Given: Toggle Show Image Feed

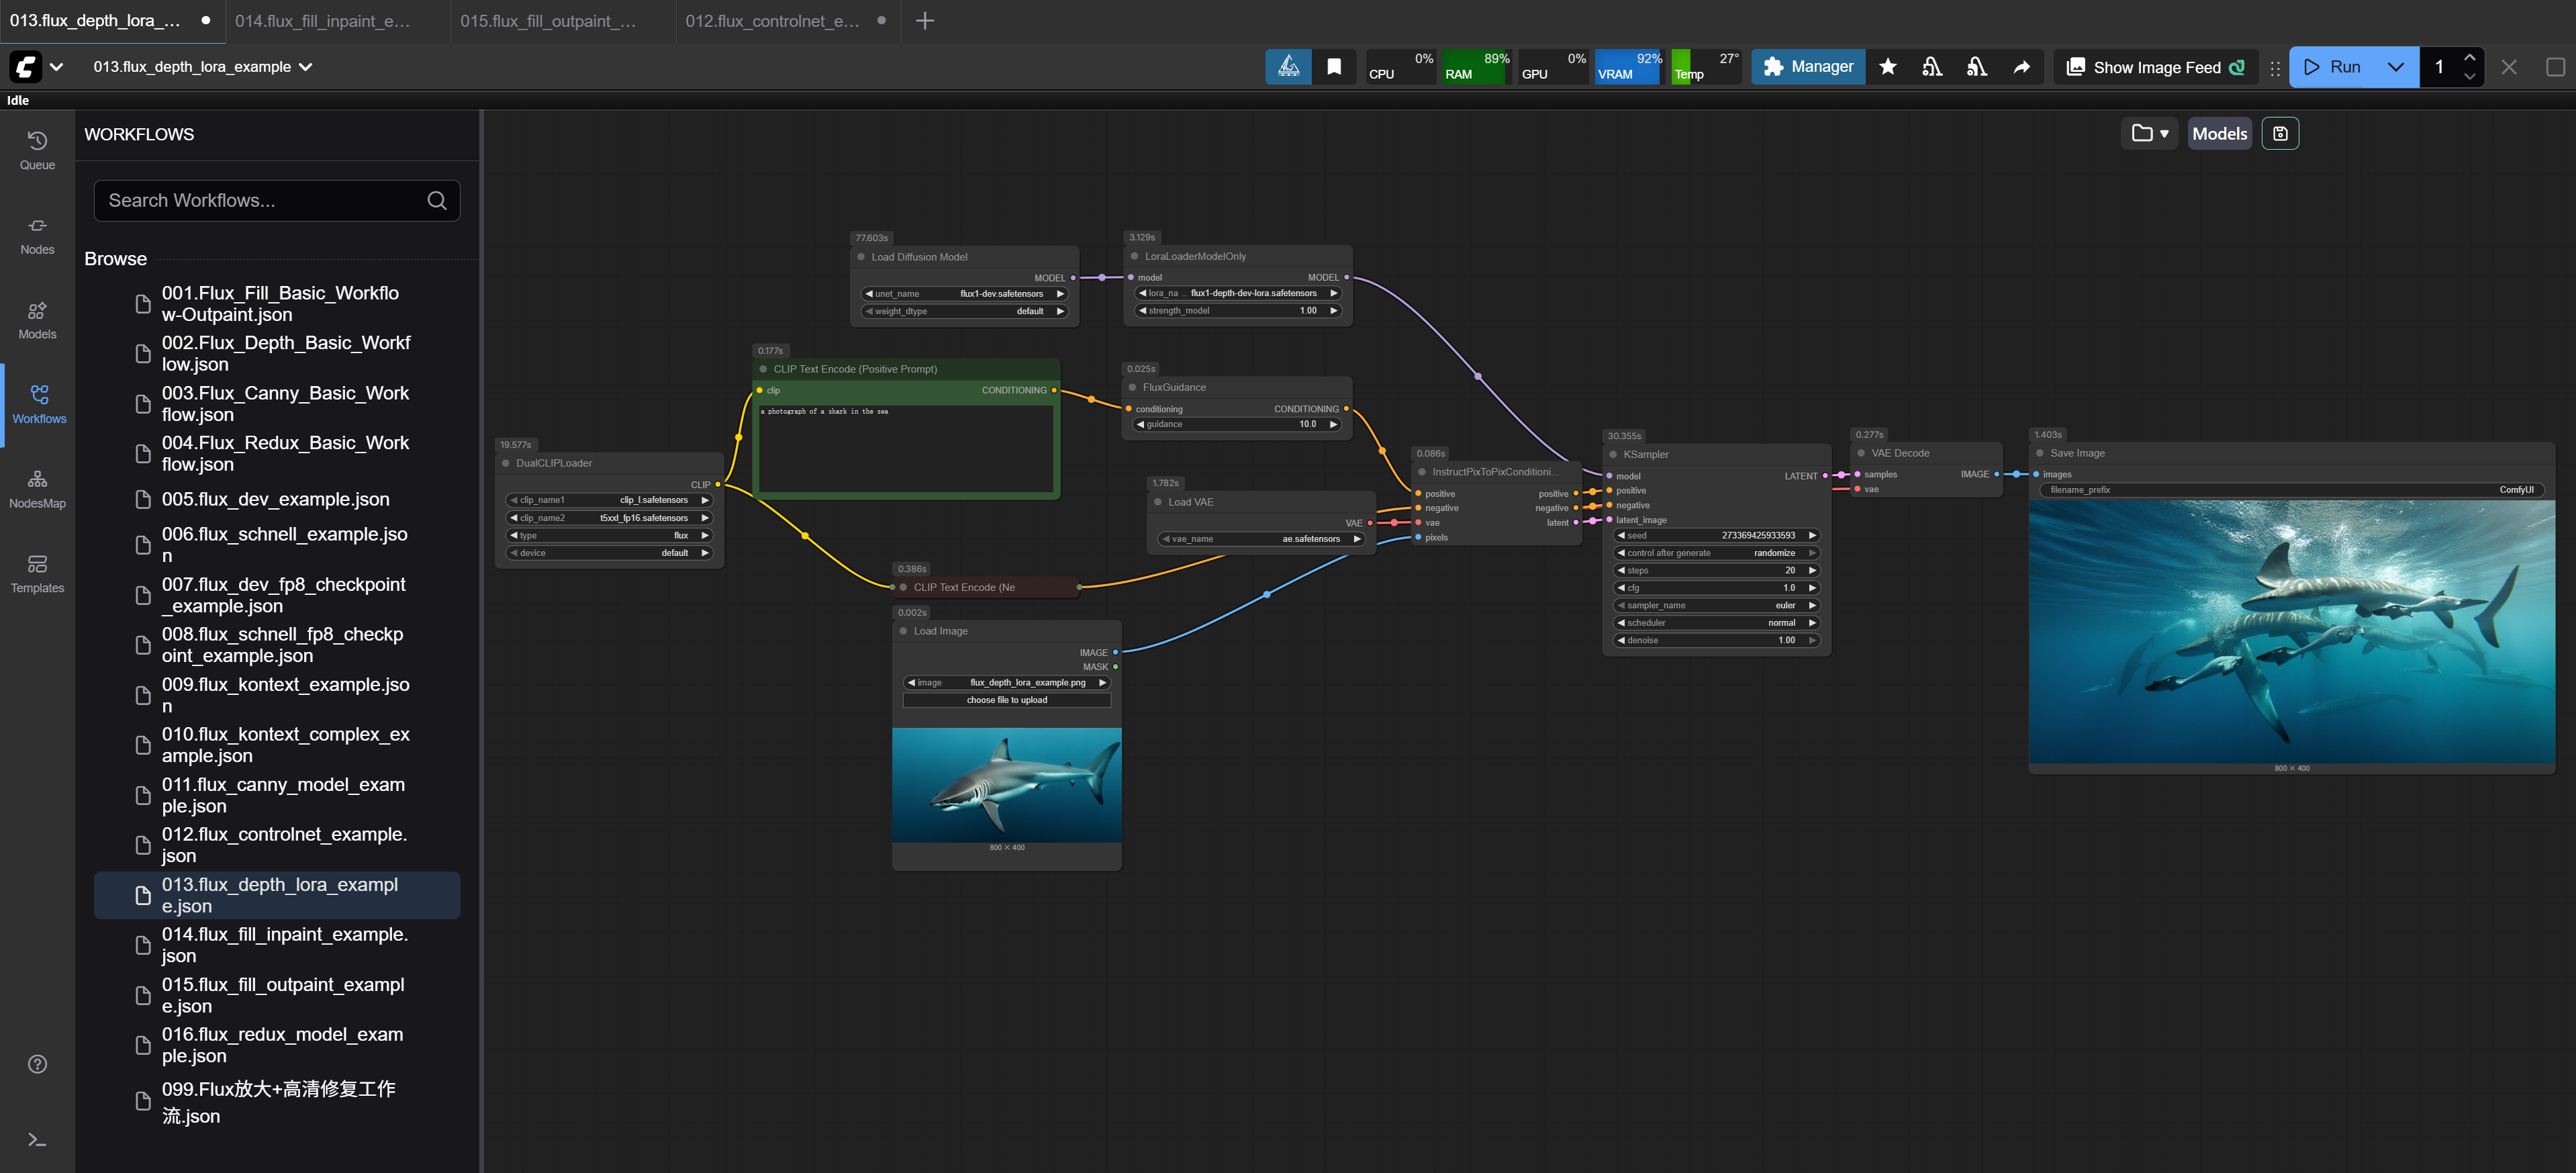Looking at the screenshot, I should pyautogui.click(x=2155, y=67).
